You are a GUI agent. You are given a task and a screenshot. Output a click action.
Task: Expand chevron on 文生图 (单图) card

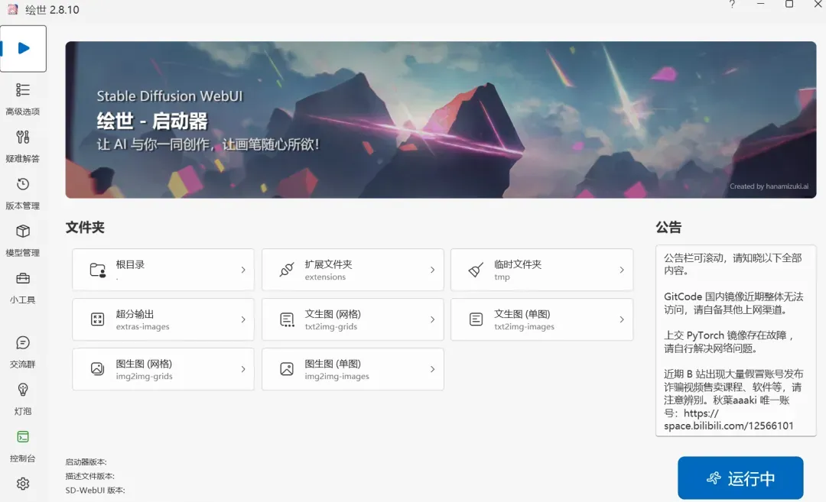622,319
